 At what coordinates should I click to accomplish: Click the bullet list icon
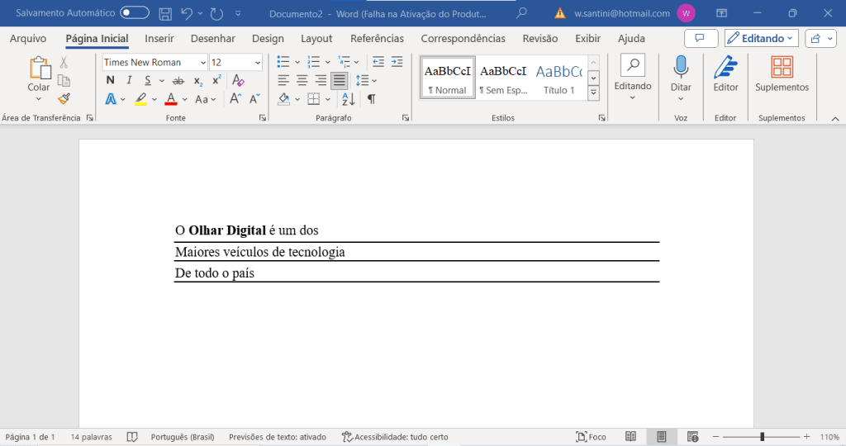(x=283, y=62)
